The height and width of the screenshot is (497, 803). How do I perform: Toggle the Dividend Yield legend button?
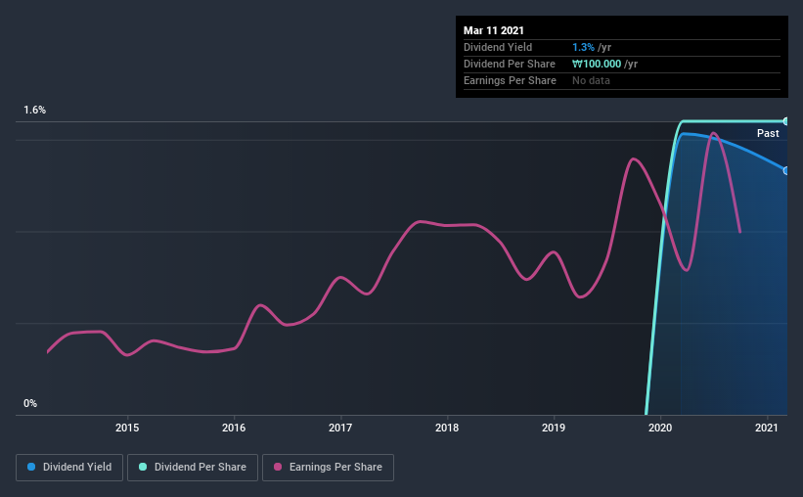point(69,468)
